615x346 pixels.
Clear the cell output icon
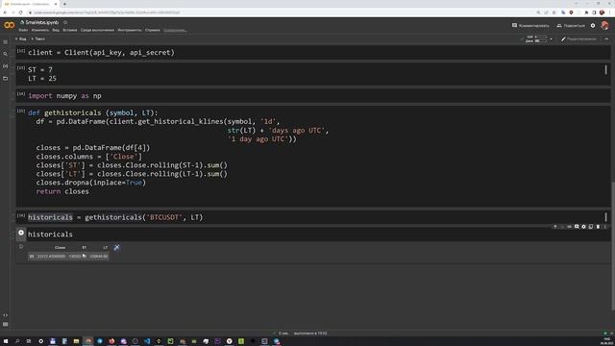tap(21, 247)
